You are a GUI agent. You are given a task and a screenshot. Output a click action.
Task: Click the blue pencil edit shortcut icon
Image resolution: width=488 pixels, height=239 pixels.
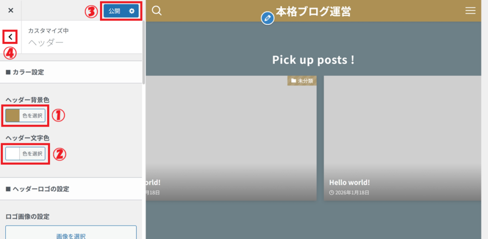[268, 19]
